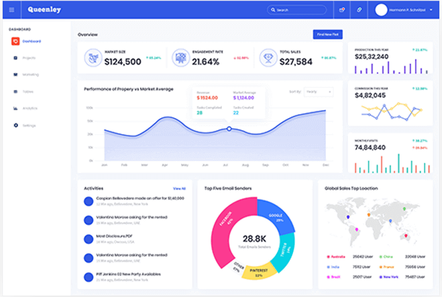Select the Marketing menu label
Image resolution: width=442 pixels, height=297 pixels.
(30, 74)
